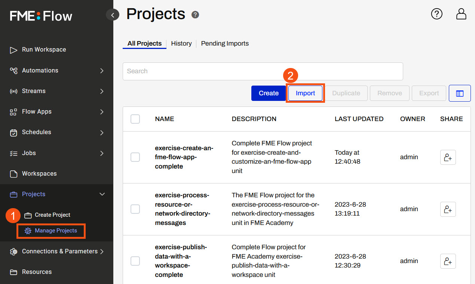Image resolution: width=475 pixels, height=284 pixels.
Task: Click the column layout toggle icon
Action: click(460, 93)
